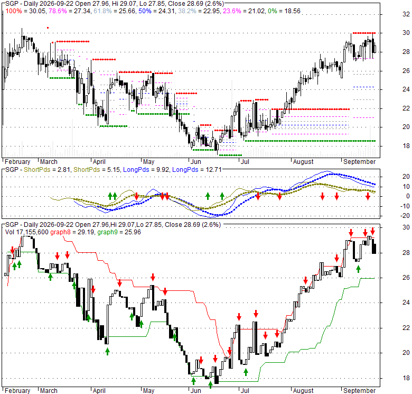Click the green buy arrow under September candles, bottom chart
412x394 pixels.
(358, 269)
